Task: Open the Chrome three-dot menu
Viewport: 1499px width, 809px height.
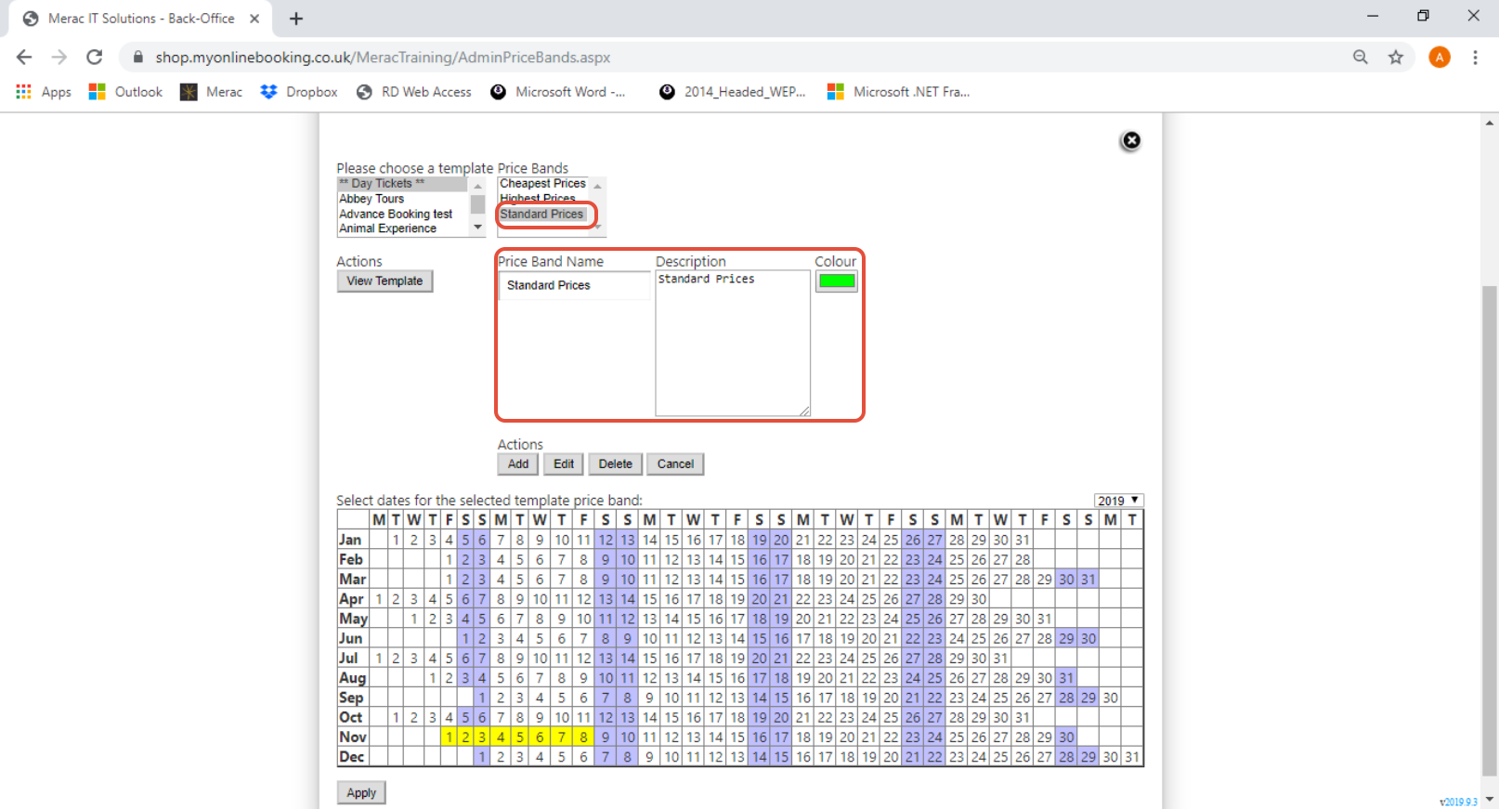Action: pyautogui.click(x=1475, y=57)
